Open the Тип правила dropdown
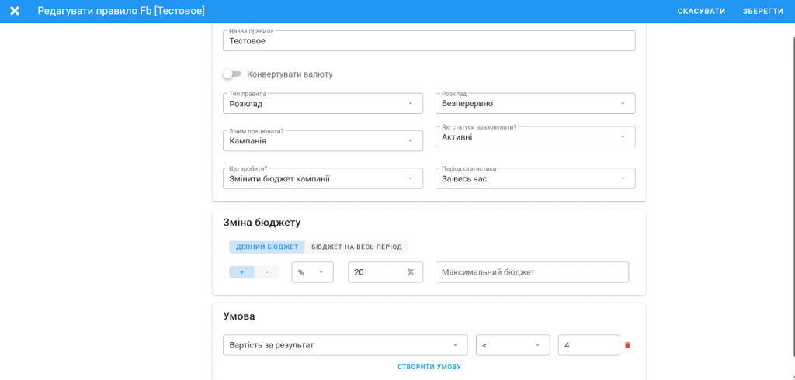Image resolution: width=795 pixels, height=380 pixels. tap(322, 103)
